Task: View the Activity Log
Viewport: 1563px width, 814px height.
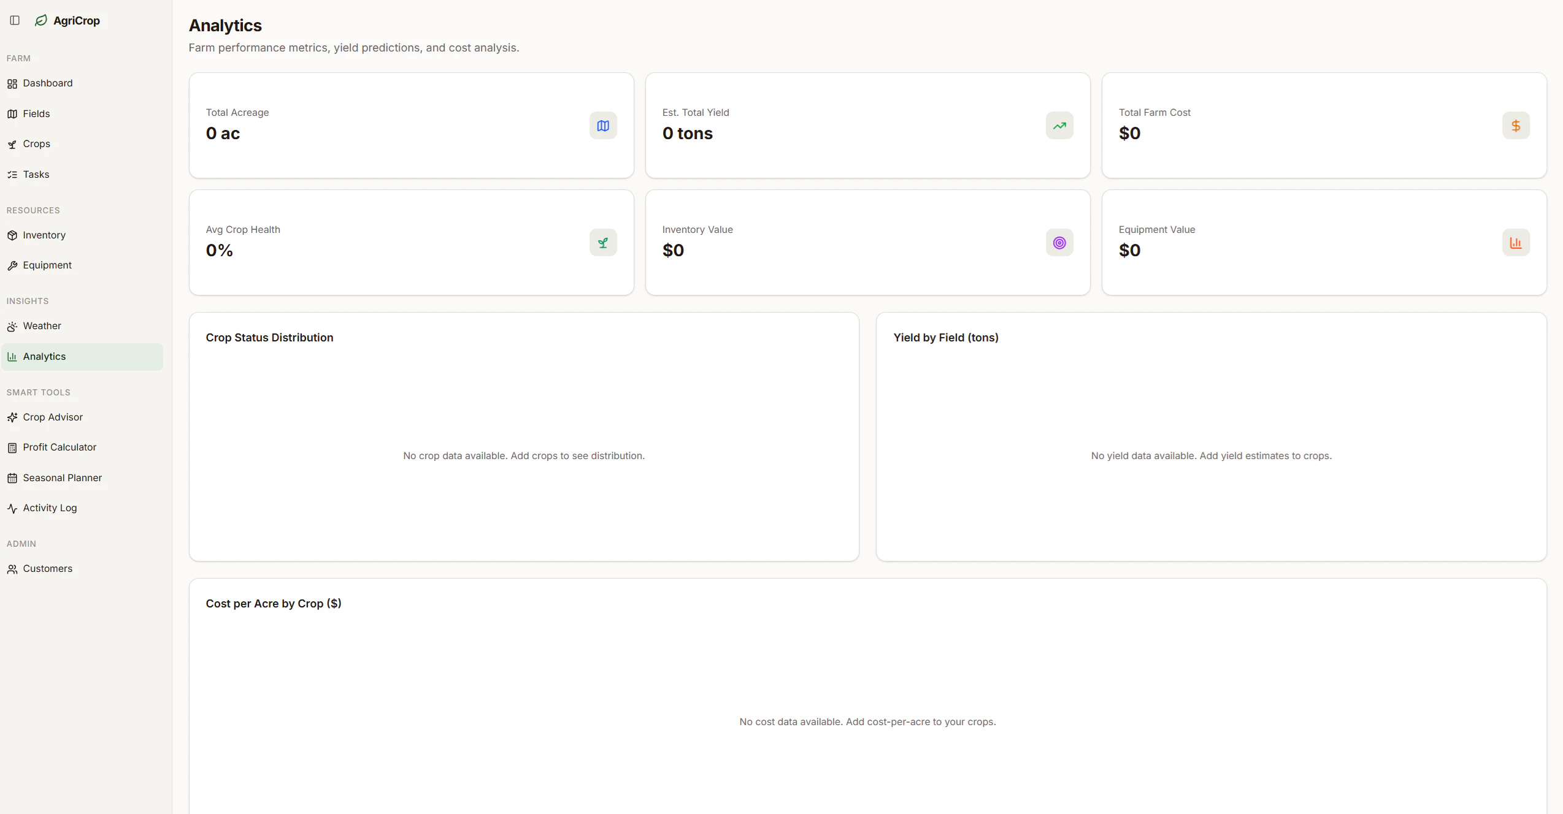Action: [50, 508]
